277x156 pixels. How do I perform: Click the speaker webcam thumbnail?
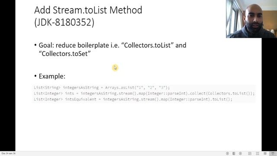(x=251, y=19)
